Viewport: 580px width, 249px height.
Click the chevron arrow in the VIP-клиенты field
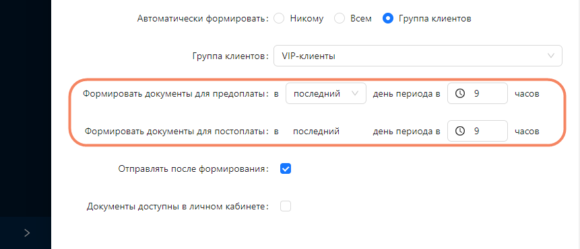coord(551,56)
